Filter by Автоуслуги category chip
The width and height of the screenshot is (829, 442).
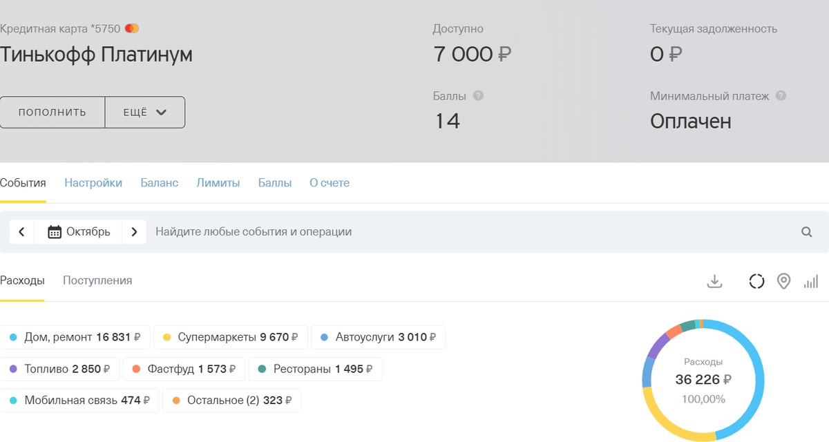(379, 338)
